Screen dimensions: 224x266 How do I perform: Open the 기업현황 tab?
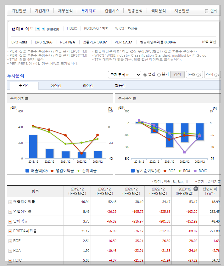(x=19, y=11)
